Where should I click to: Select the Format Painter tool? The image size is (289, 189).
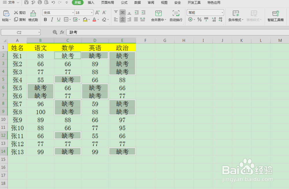click(x=33, y=16)
